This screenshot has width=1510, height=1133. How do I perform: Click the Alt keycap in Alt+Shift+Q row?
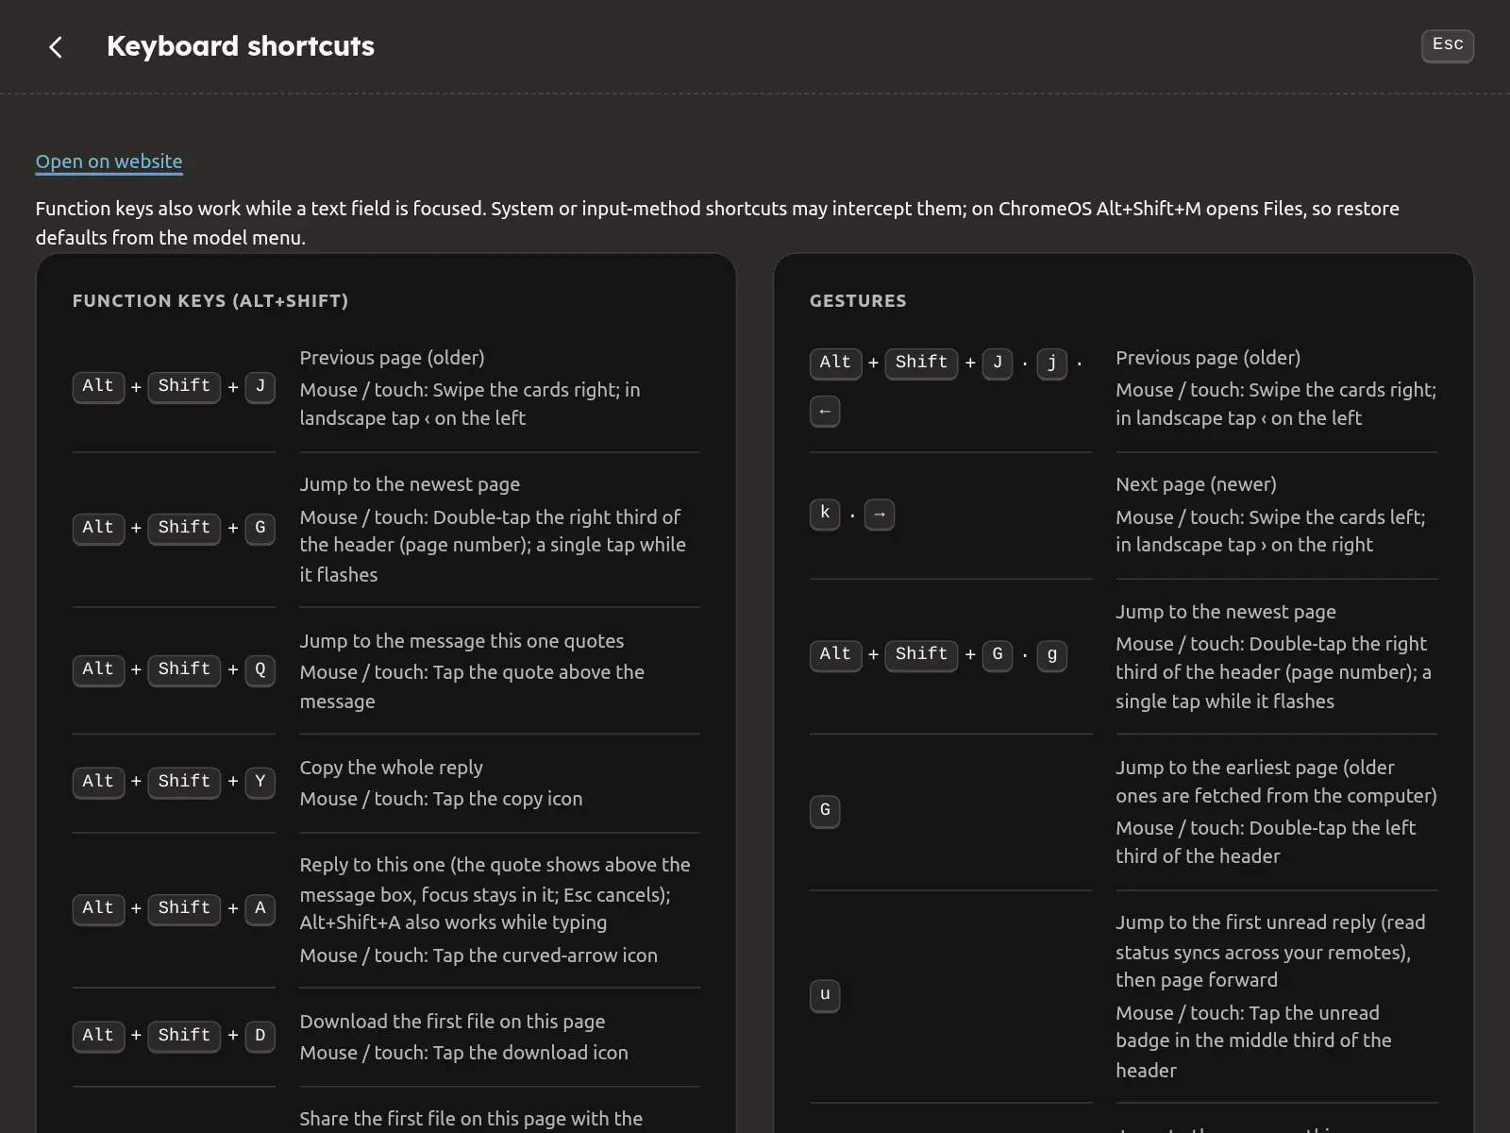tap(98, 669)
